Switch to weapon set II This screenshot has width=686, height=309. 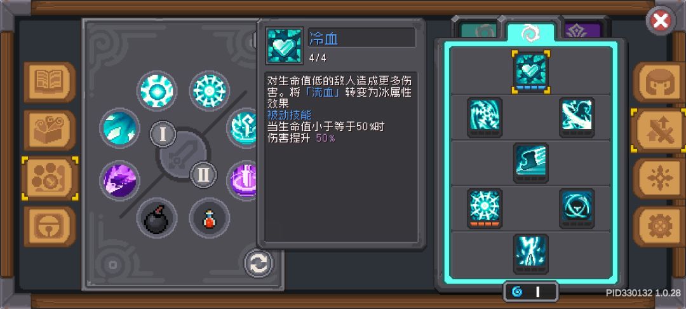pyautogui.click(x=203, y=175)
